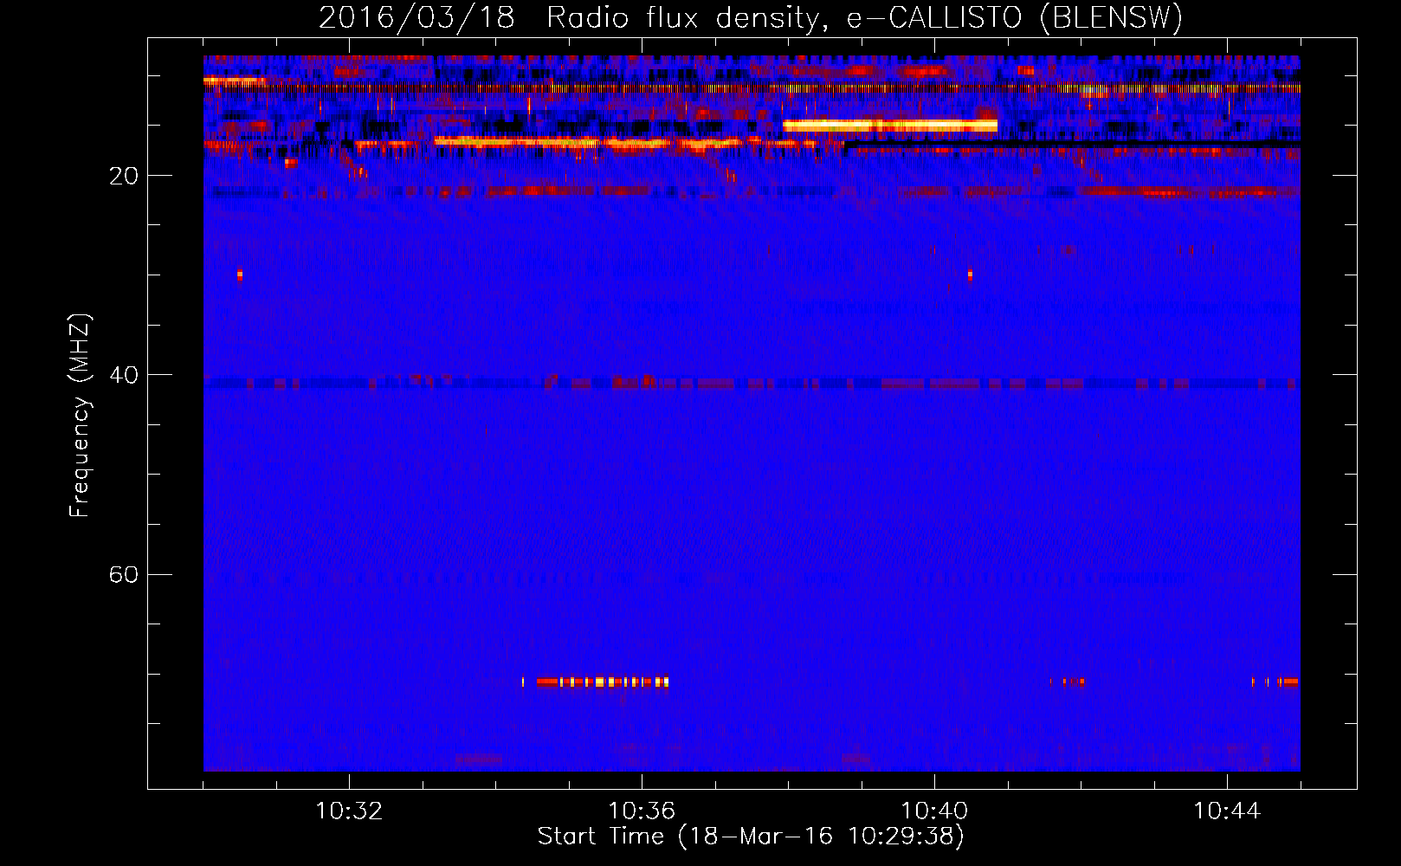Click the plot title 'Radio flux density, e-CALLISTO (BLENSW)'

pyautogui.click(x=864, y=17)
